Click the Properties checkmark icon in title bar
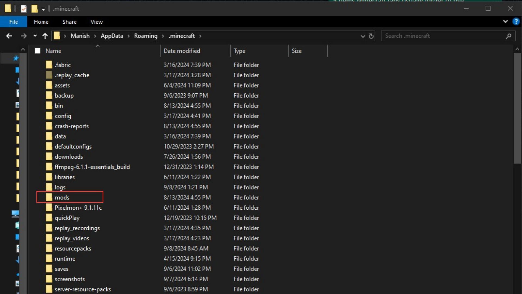 (24, 9)
